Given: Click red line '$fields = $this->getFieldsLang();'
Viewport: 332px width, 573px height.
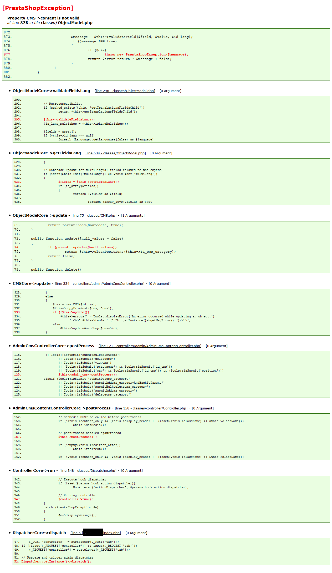Looking at the screenshot, I should coord(89,182).
